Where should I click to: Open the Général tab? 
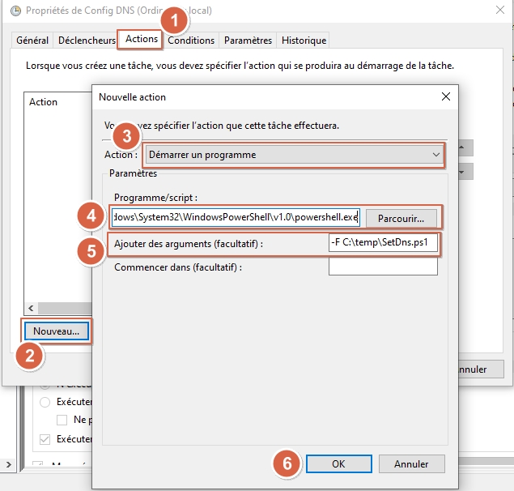point(32,41)
